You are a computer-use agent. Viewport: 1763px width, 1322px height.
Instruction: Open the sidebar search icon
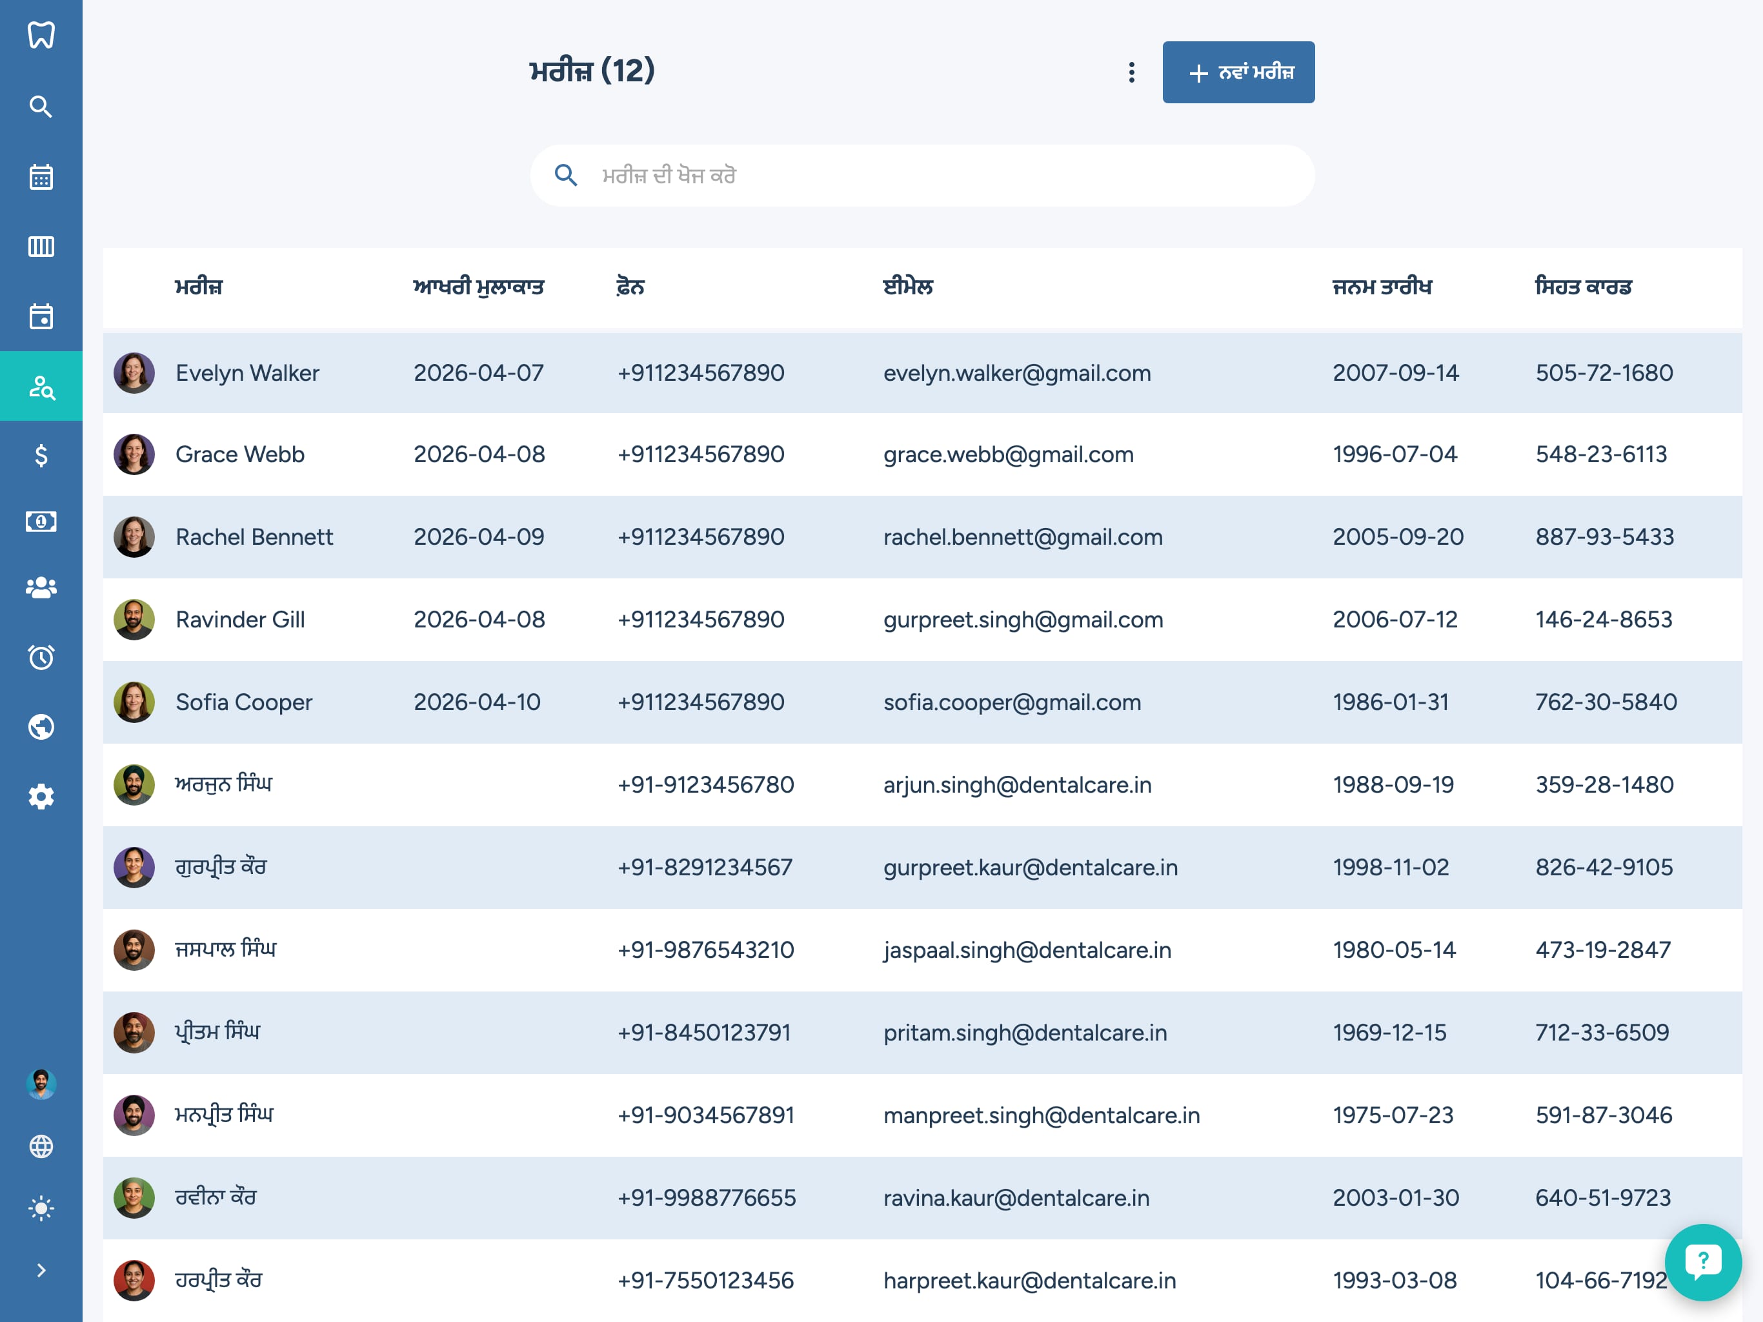coord(41,106)
